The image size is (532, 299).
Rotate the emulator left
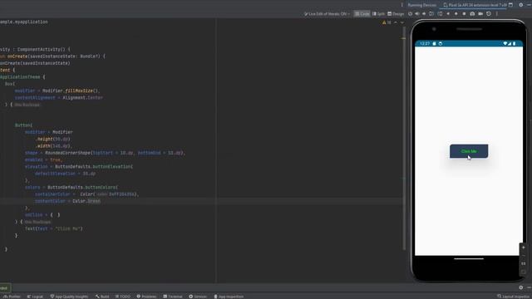[431, 14]
